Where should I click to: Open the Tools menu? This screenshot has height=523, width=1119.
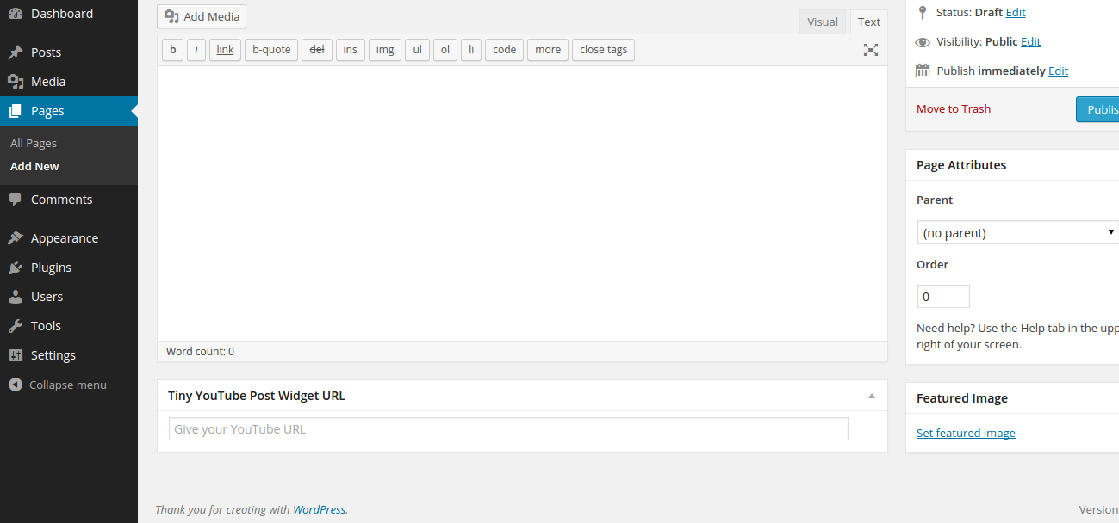click(x=69, y=326)
